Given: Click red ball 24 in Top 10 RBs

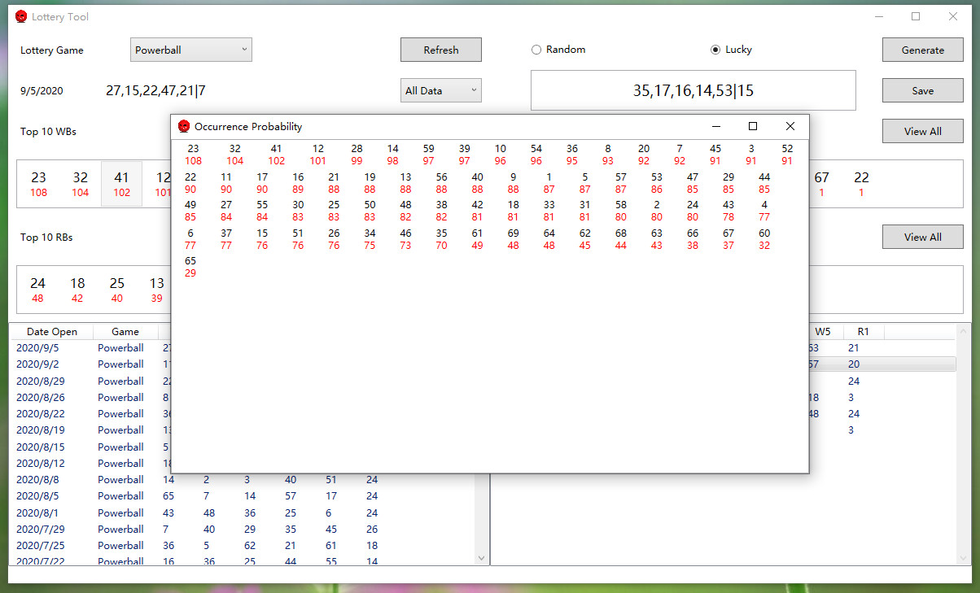Looking at the screenshot, I should [37, 290].
